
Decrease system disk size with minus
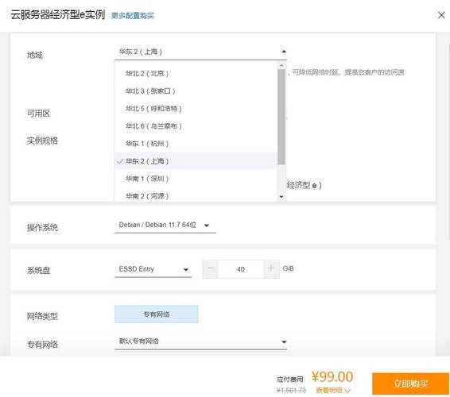211,269
